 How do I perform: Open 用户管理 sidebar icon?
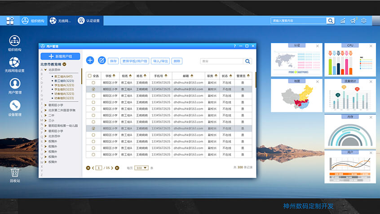pyautogui.click(x=15, y=84)
